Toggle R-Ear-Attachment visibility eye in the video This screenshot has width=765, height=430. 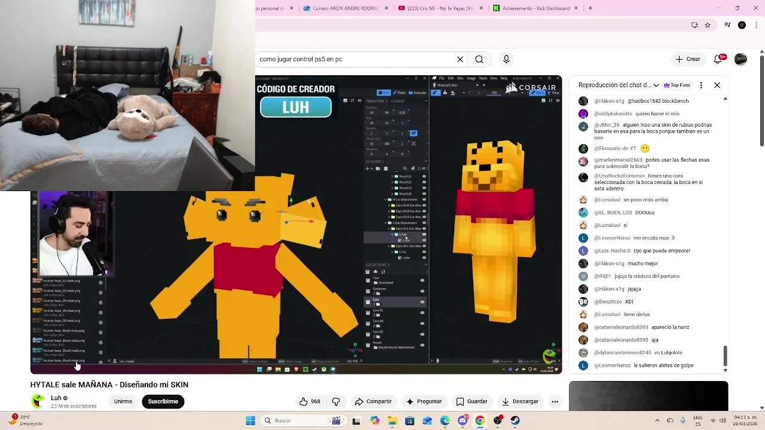424,199
